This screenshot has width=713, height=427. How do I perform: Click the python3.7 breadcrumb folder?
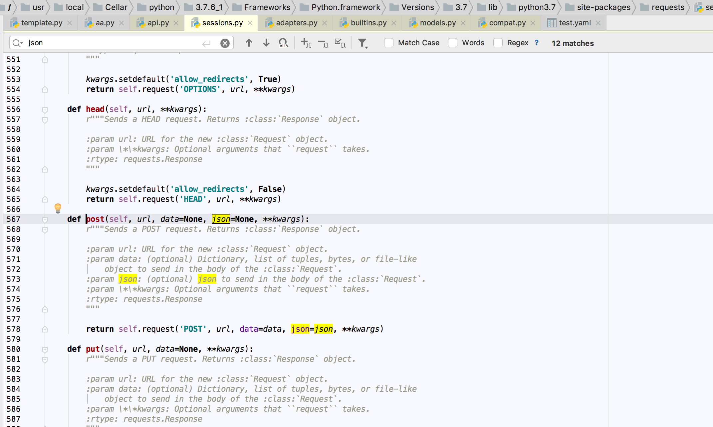532,7
